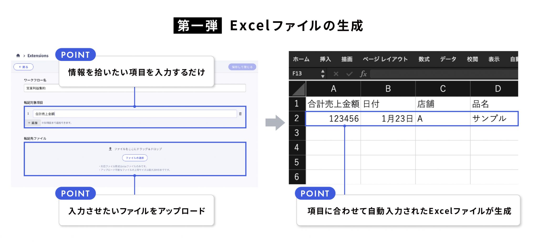This screenshot has height=242, width=538.
Task: Click the ファイルの選択 button
Action: (135, 158)
